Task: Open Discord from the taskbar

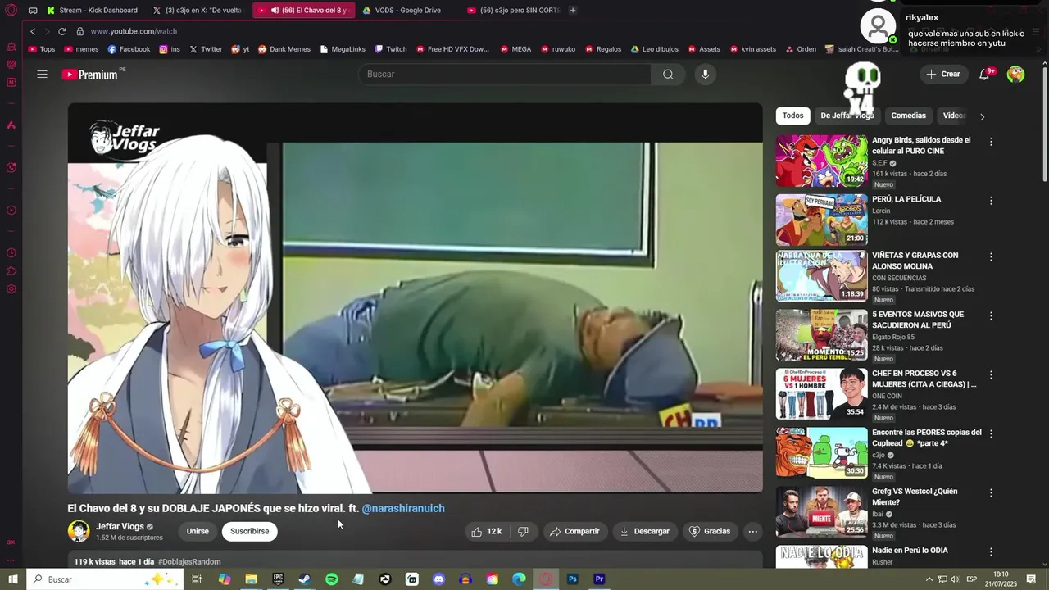Action: [438, 579]
